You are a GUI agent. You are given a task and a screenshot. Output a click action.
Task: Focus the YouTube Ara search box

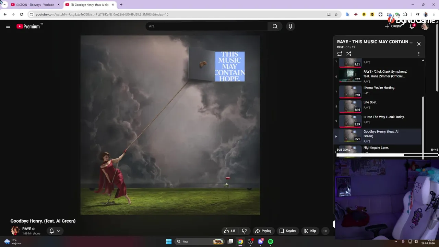coord(207,26)
